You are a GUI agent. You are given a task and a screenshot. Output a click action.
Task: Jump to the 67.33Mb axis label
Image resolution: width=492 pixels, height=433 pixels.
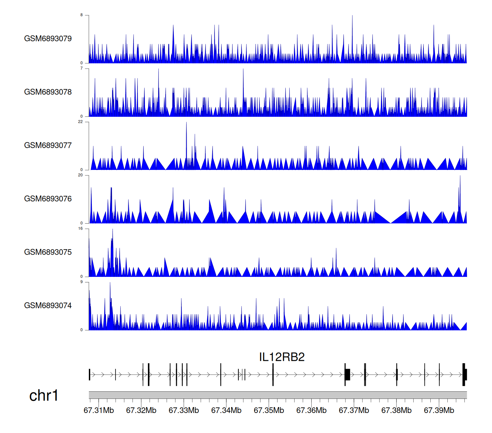(184, 411)
